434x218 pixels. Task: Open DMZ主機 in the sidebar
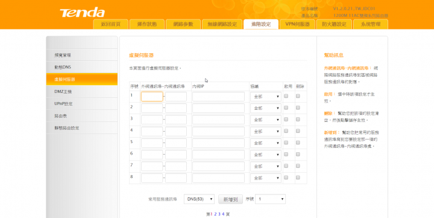82,92
